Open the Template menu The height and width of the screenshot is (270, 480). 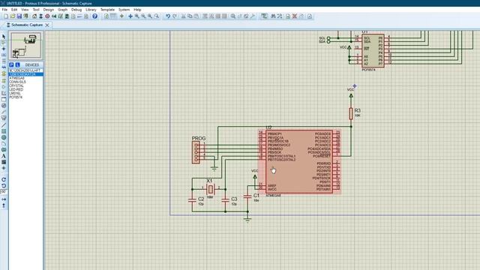click(107, 10)
